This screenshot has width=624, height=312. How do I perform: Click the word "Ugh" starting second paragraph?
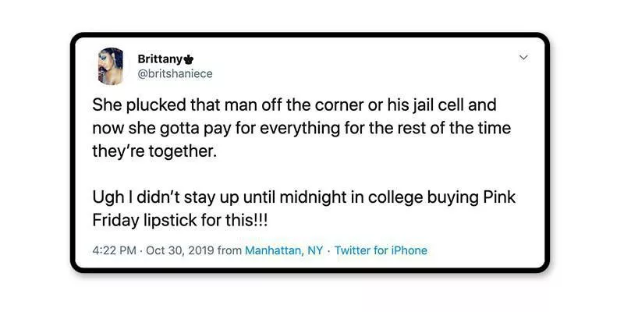tap(108, 197)
